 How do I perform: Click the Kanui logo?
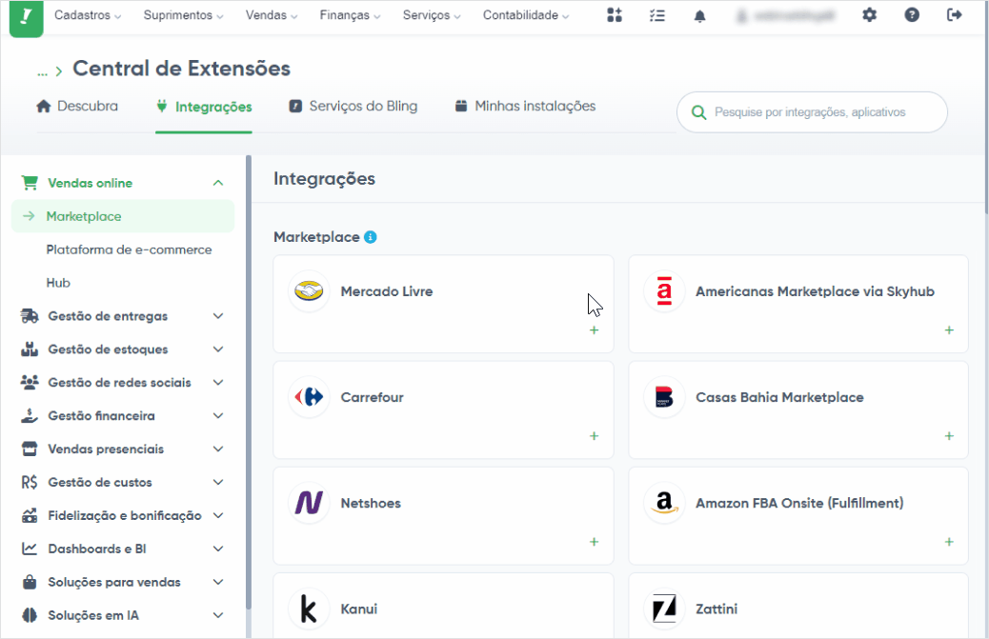tap(309, 609)
